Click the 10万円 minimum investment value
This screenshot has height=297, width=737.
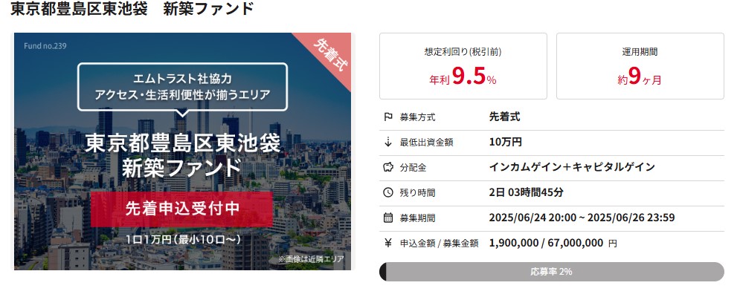click(506, 142)
